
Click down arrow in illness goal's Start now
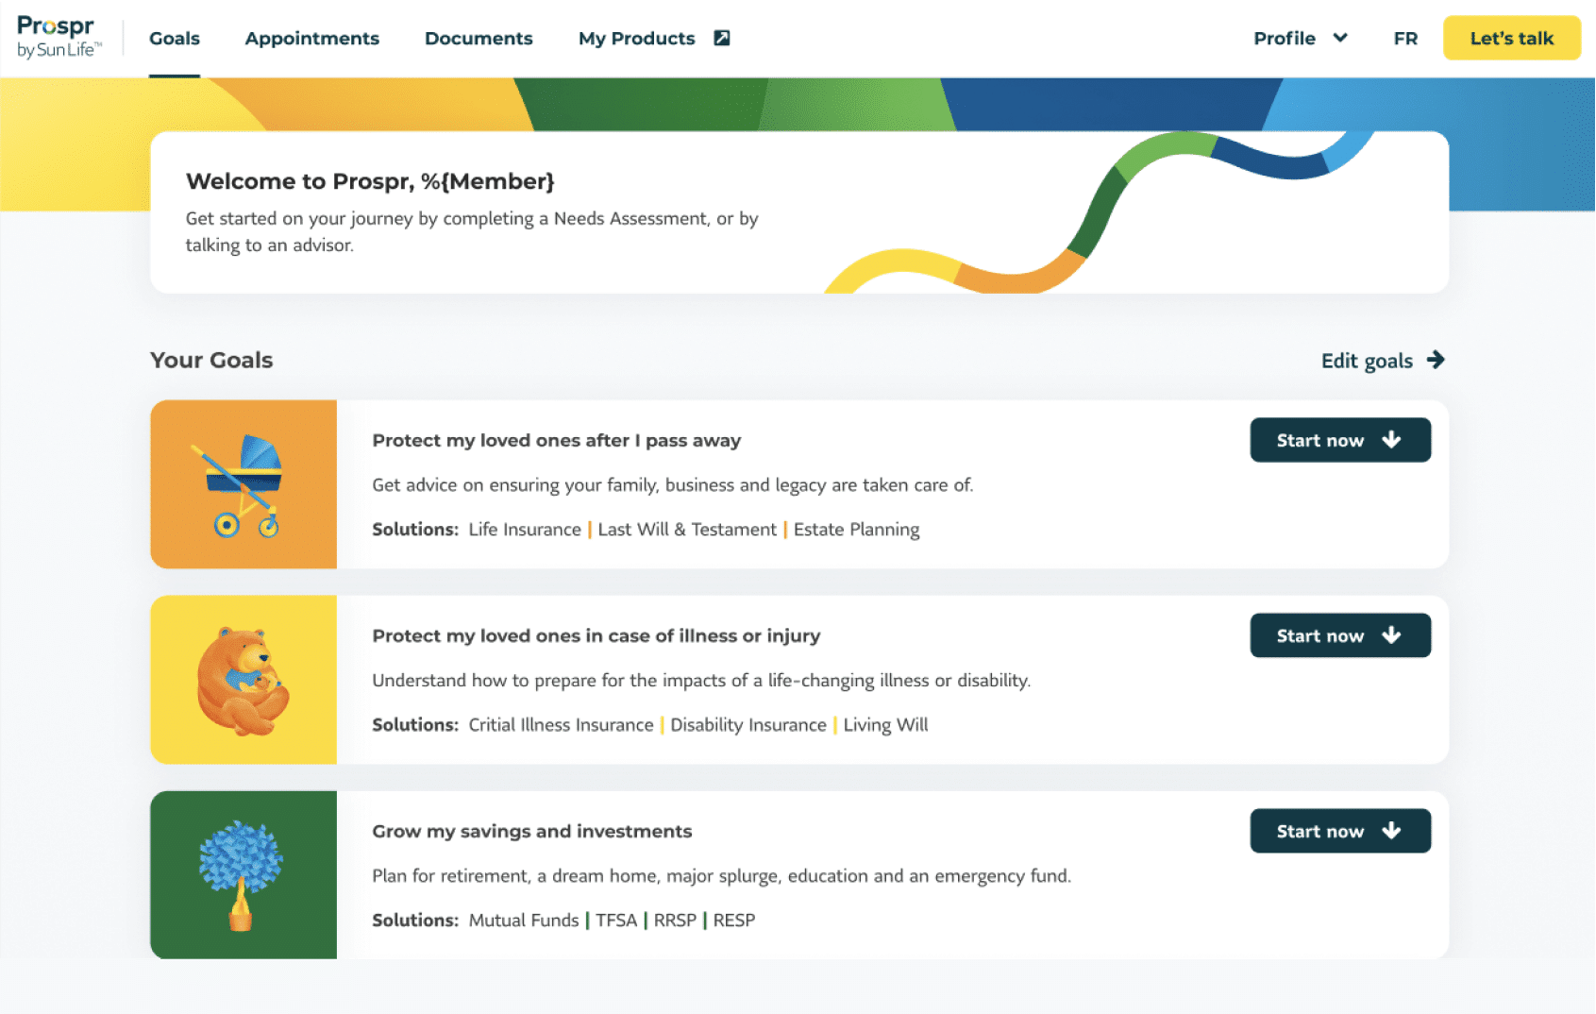click(1391, 635)
